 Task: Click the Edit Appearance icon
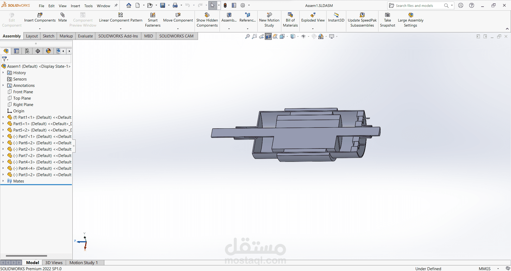coord(314,36)
